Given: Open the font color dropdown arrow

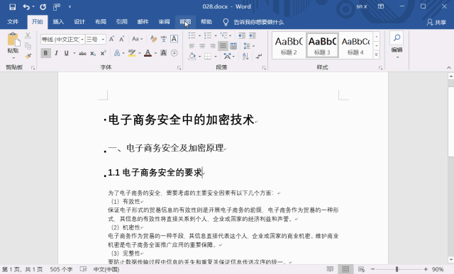Looking at the screenshot, I should pyautogui.click(x=155, y=53).
